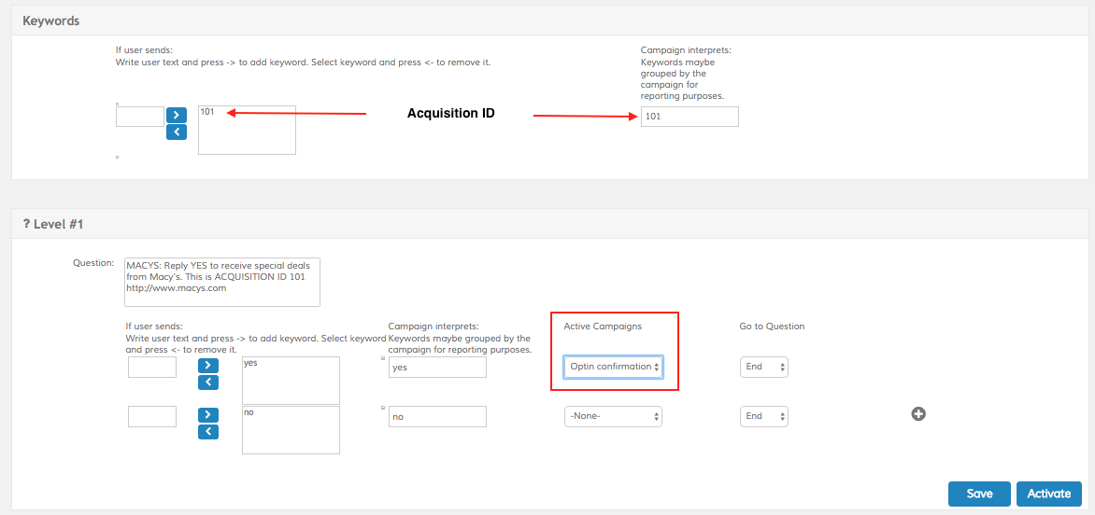Click the remove arrow beside the no keyword list
Screen dimensions: 1095x515
tap(207, 431)
